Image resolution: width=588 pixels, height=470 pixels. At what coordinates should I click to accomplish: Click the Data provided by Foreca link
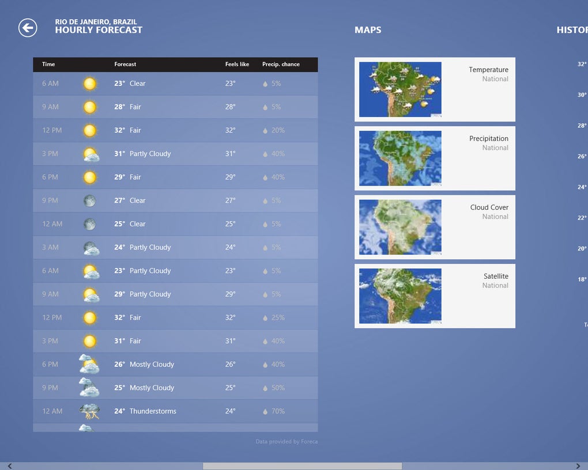287,442
